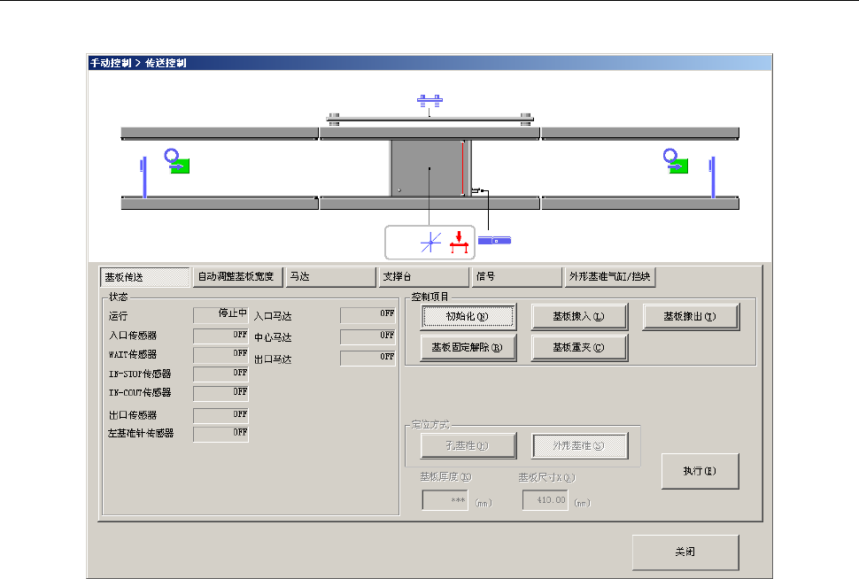Image resolution: width=859 pixels, height=579 pixels.
Task: Click the 初始化(N) button
Action: [468, 317]
